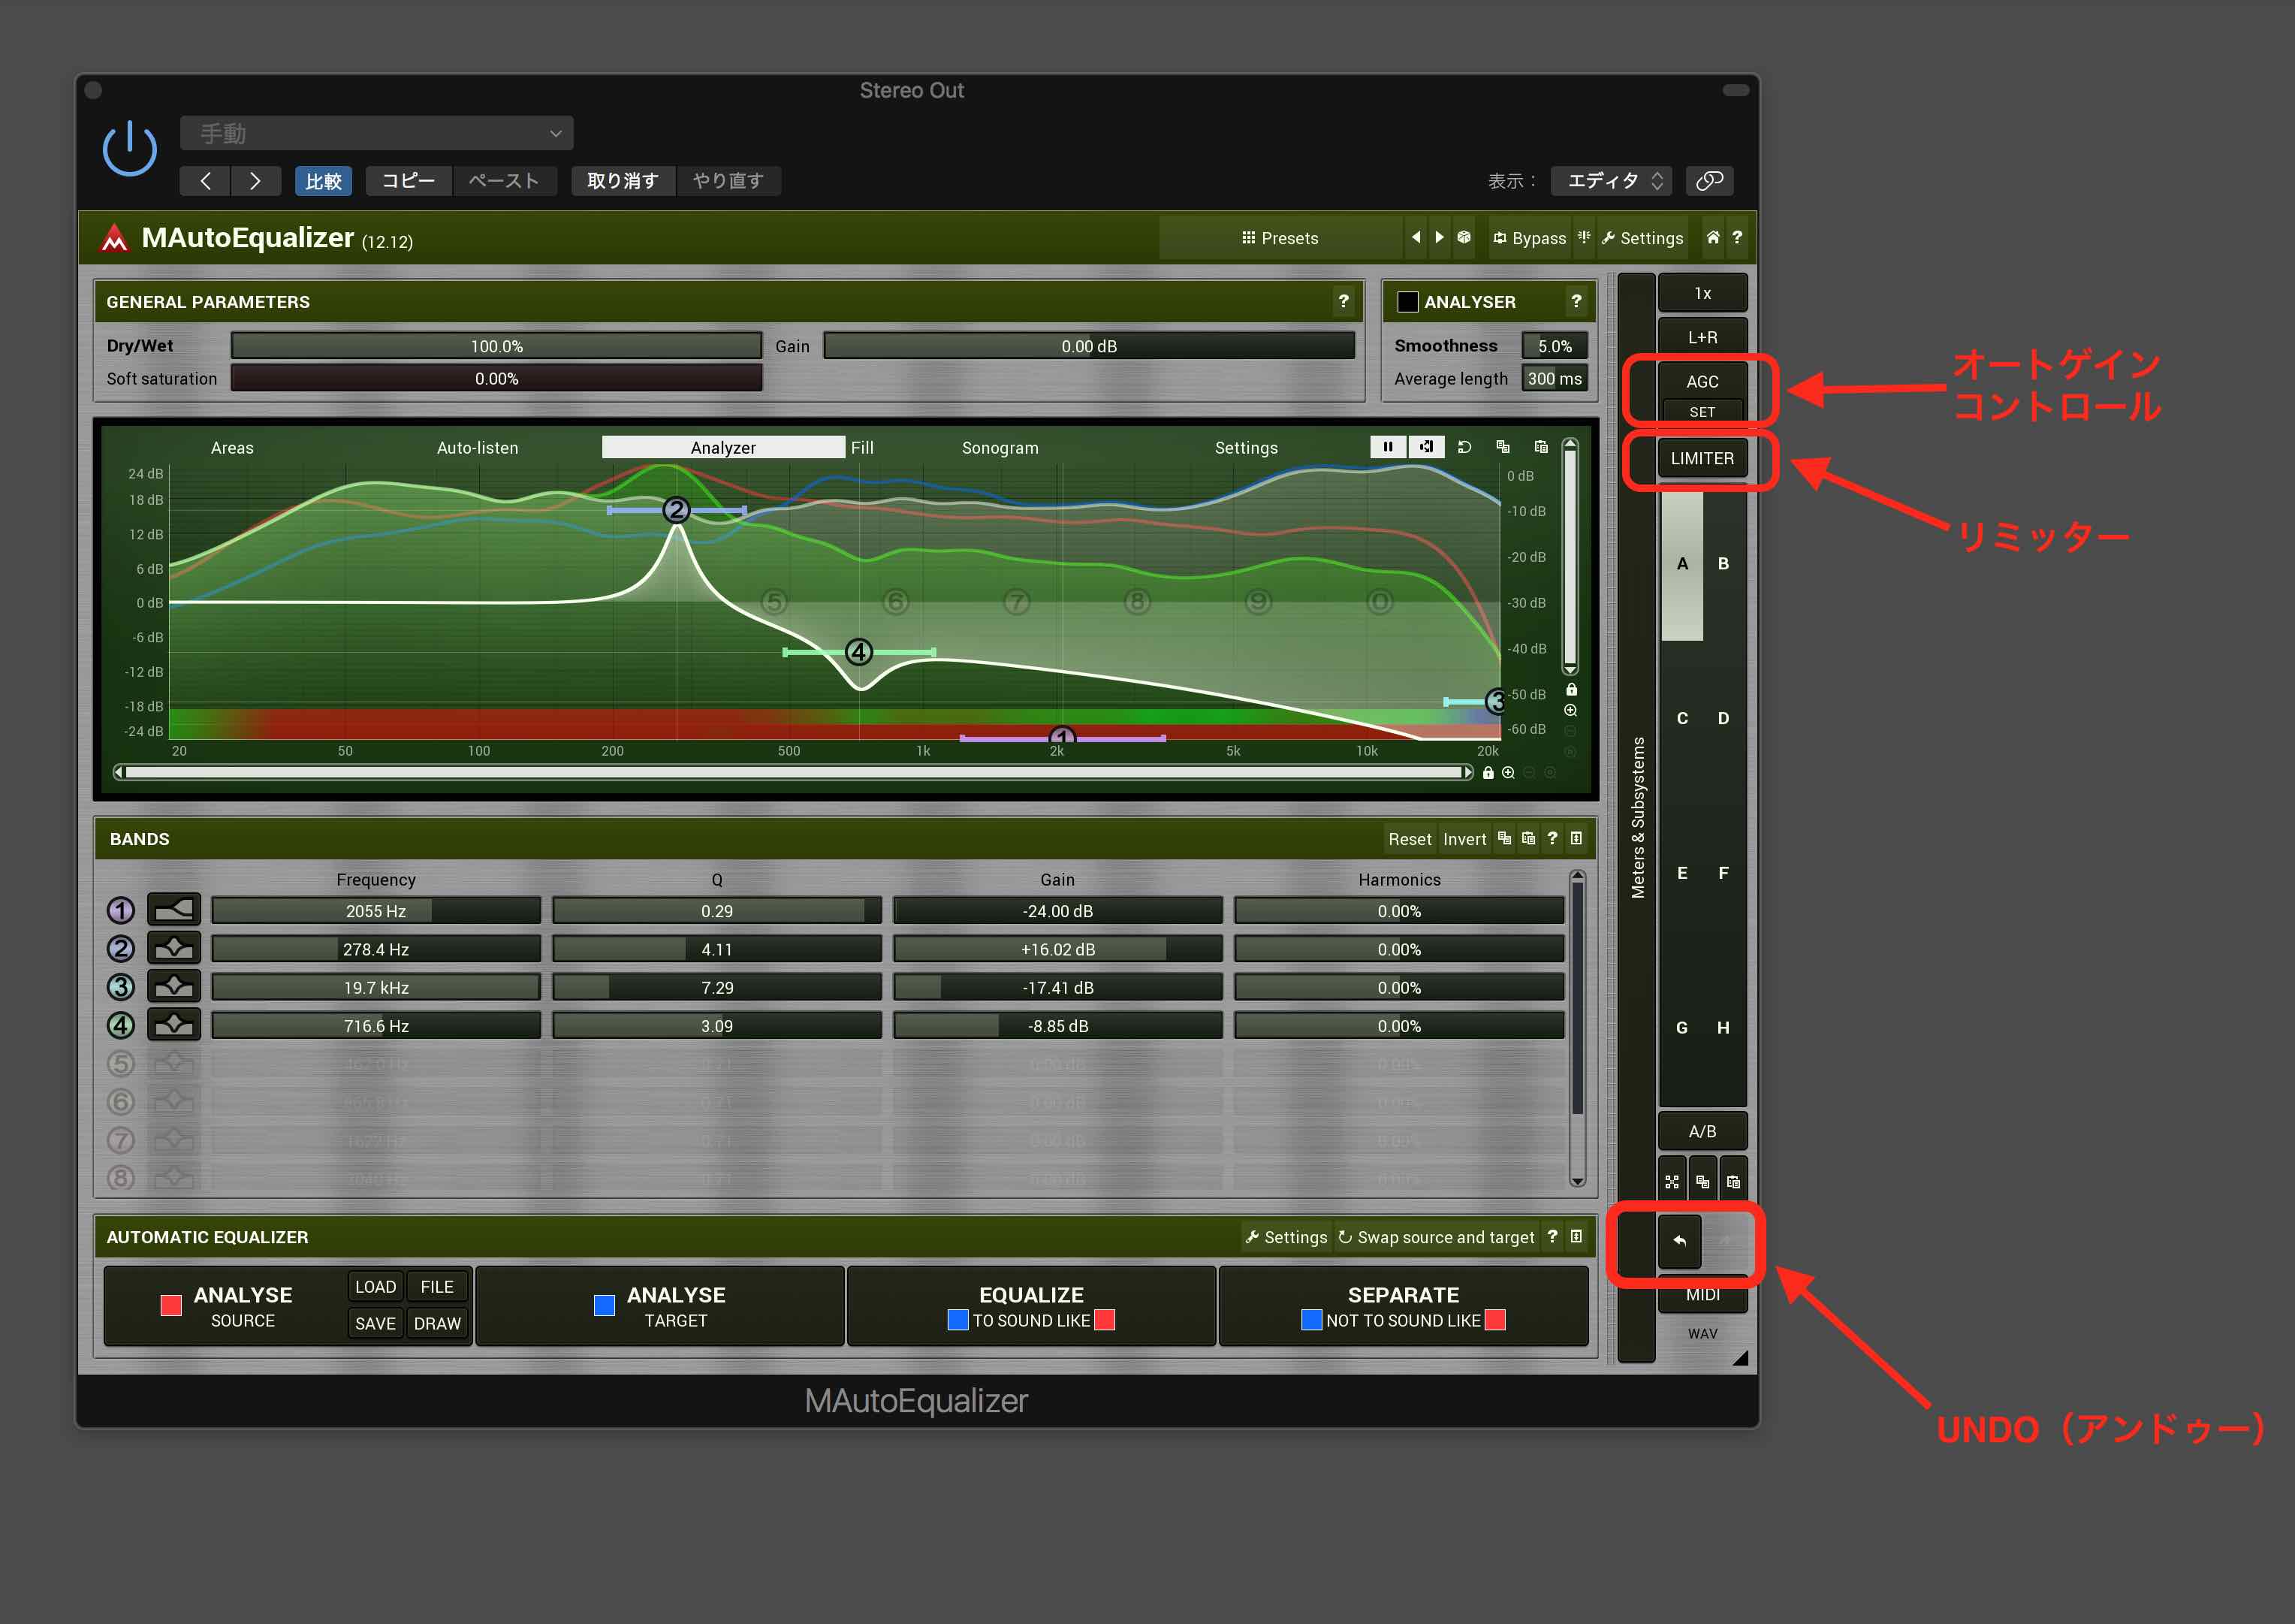The height and width of the screenshot is (1624, 2295).
Task: Open the 手動 preset dropdown
Action: (x=377, y=133)
